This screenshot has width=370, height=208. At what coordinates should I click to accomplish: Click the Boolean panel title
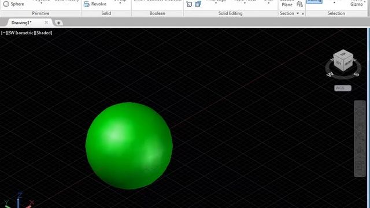157,13
